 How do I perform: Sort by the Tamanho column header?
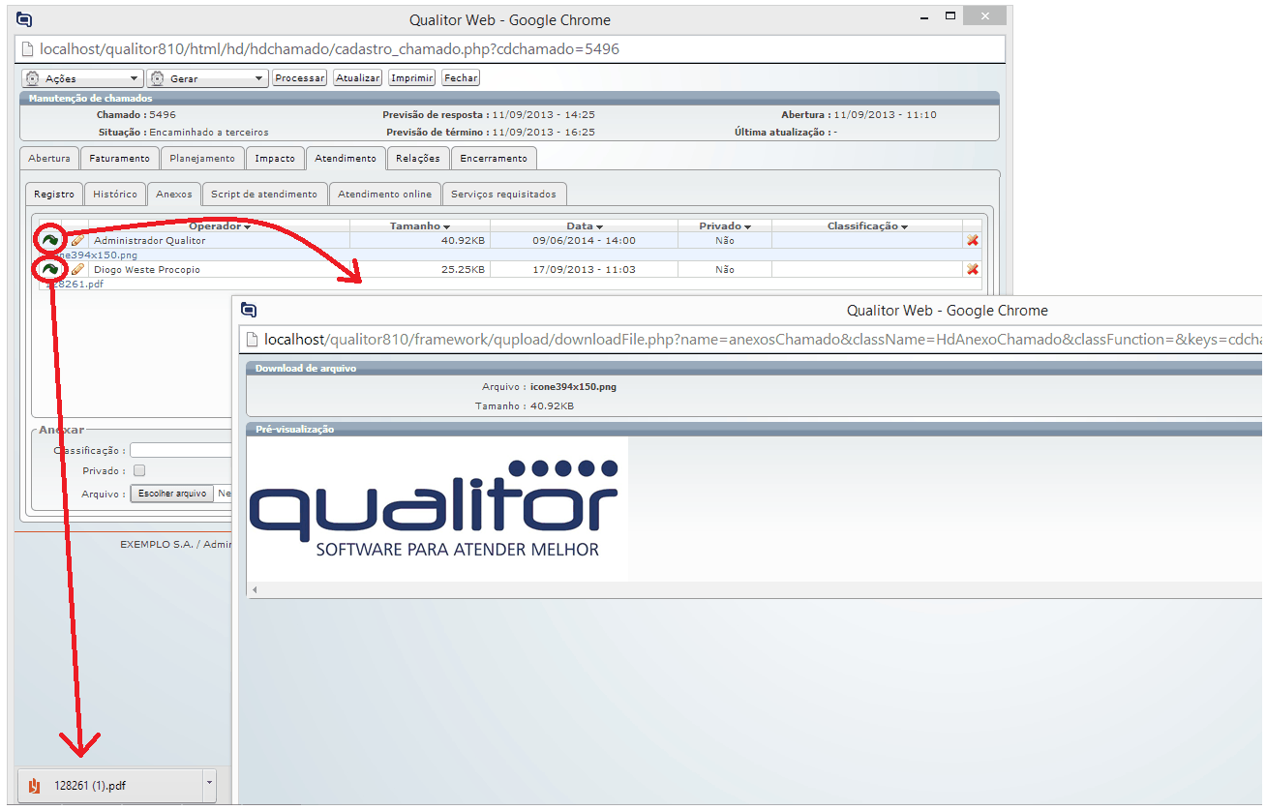tap(419, 226)
